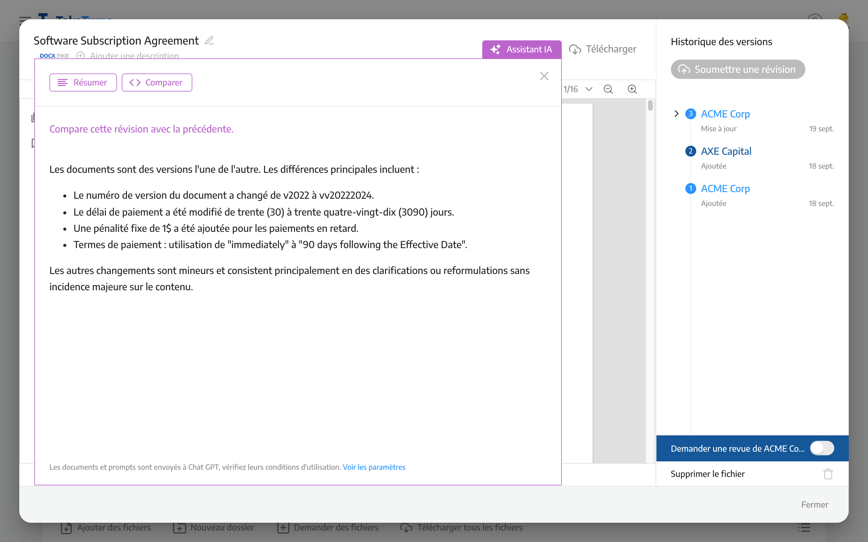The height and width of the screenshot is (542, 868).
Task: Enable the document comparison view
Action: (x=156, y=82)
